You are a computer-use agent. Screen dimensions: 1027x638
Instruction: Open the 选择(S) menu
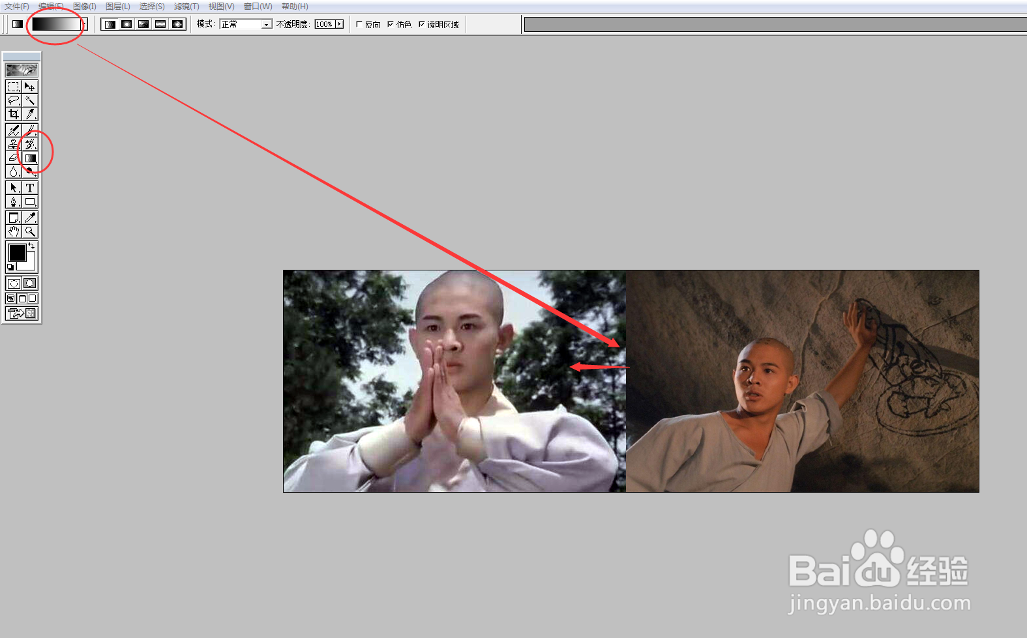[x=152, y=7]
